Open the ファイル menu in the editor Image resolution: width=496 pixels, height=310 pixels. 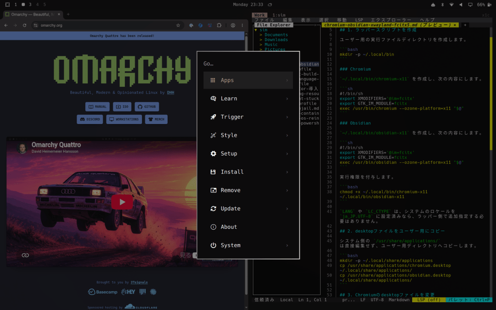pos(264,20)
